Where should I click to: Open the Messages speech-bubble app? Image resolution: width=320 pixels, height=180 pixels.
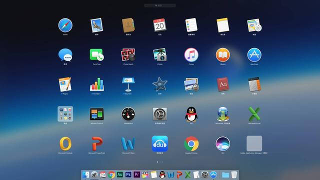pyautogui.click(x=65, y=55)
